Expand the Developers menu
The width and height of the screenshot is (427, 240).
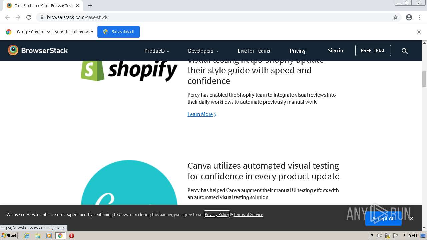point(203,51)
